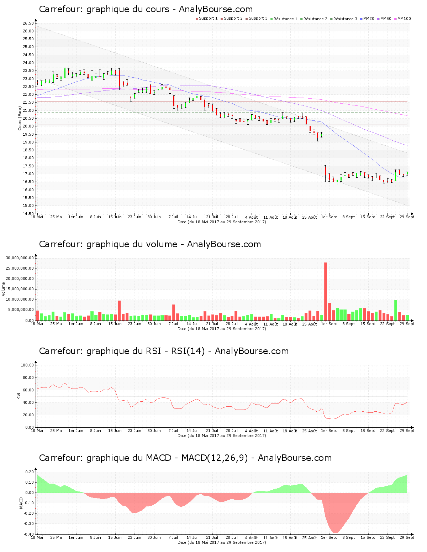Screen dimensions: 427x552
Task: Click the '29 Sept' date on the price chart
Action: [407, 217]
